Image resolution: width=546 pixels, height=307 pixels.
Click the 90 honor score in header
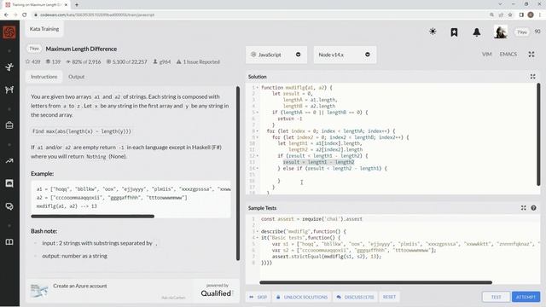click(537, 32)
